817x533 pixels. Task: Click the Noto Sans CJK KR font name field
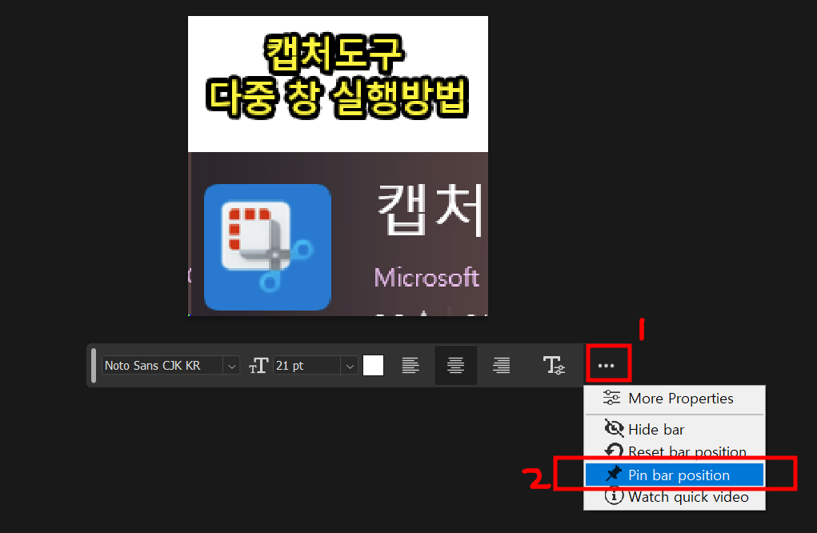point(163,365)
